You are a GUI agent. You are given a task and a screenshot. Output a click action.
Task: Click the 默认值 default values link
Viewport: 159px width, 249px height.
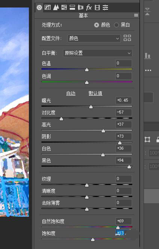(x=95, y=93)
